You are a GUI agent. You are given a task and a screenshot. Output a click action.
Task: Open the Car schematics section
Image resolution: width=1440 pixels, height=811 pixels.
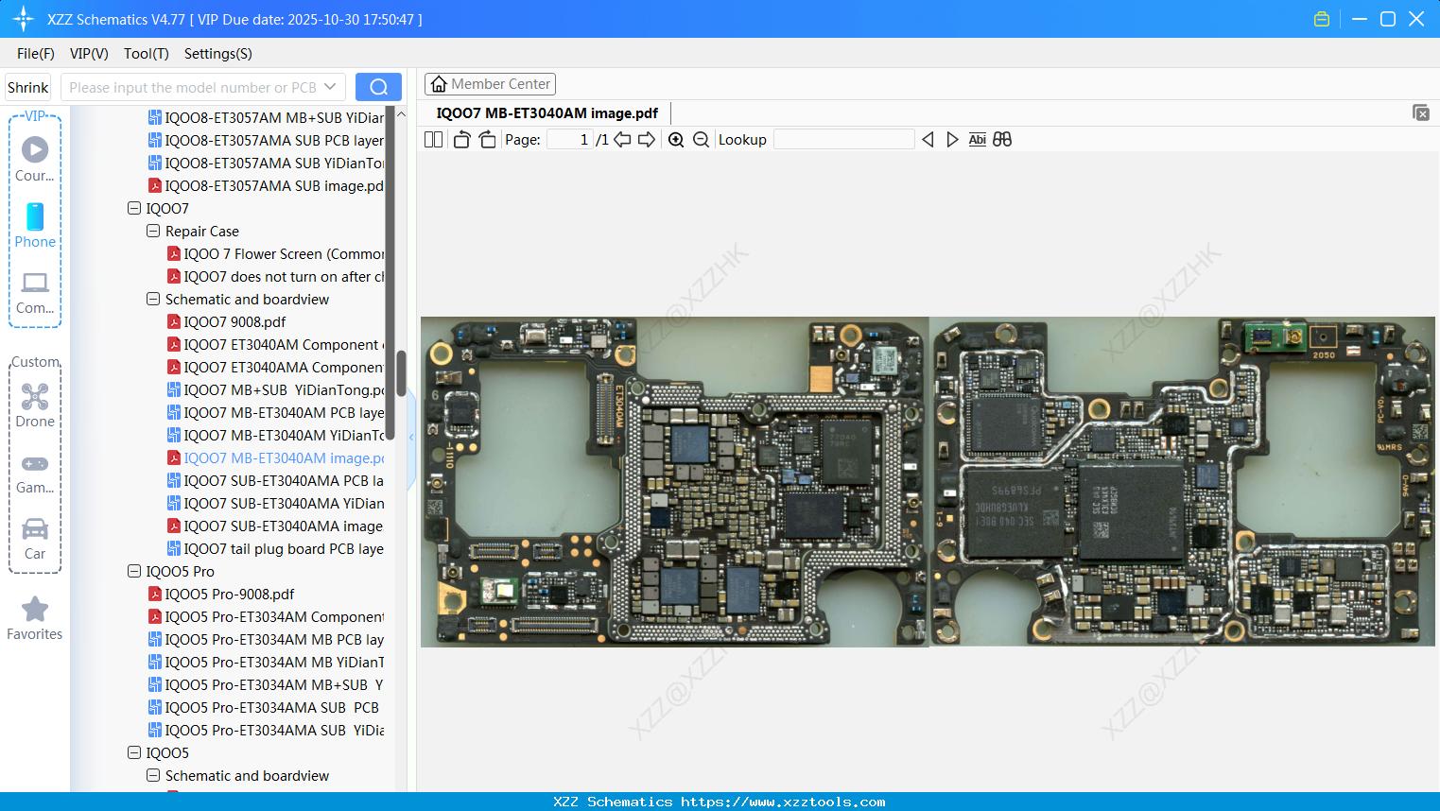(x=35, y=539)
